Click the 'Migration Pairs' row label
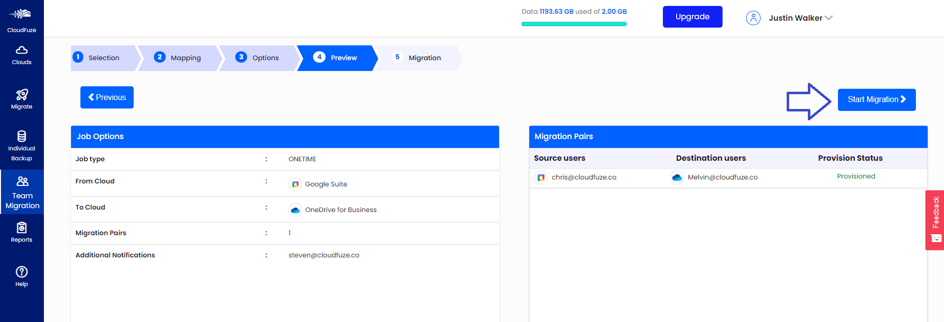This screenshot has height=322, width=944. [x=101, y=233]
